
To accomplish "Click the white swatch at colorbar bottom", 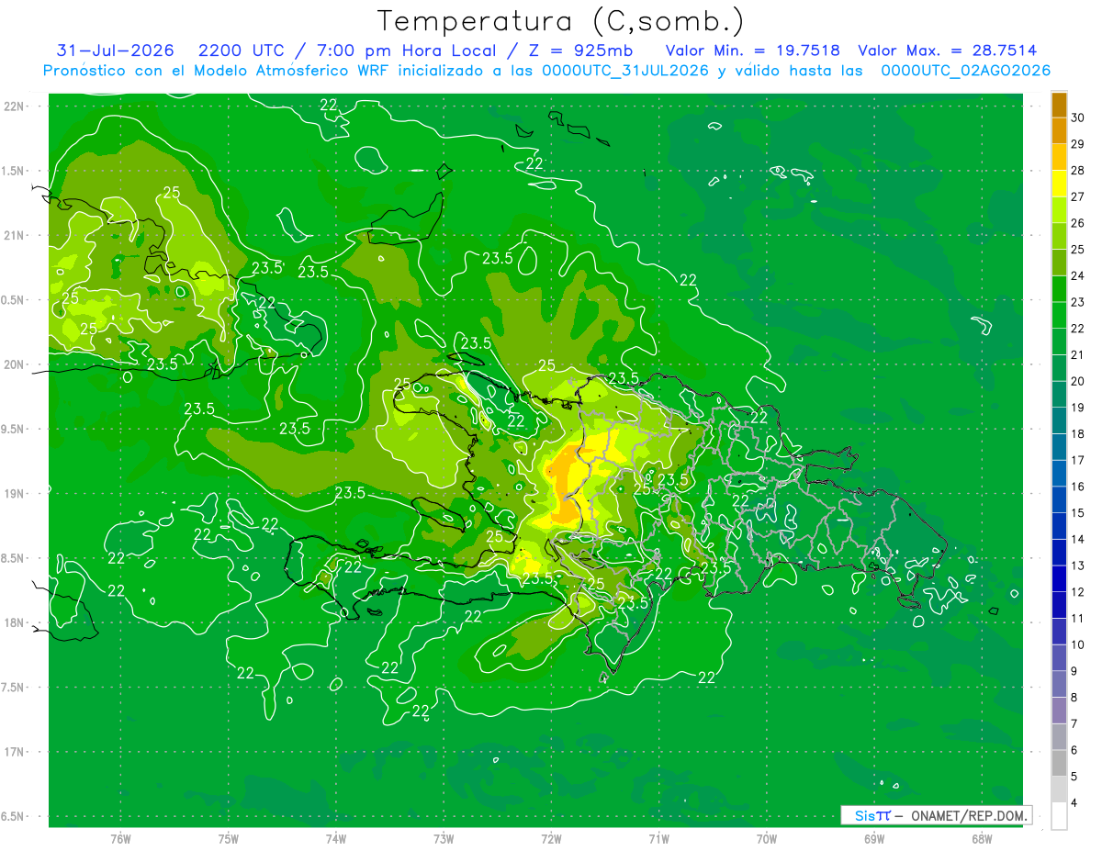I will pyautogui.click(x=1059, y=816).
